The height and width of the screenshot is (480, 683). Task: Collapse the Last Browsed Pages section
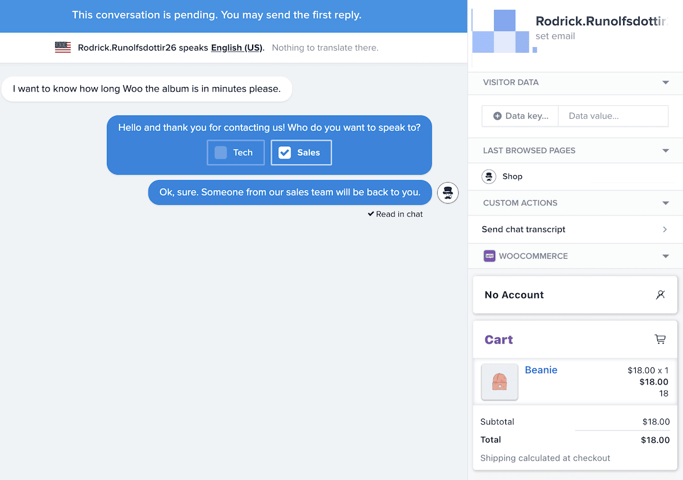[666, 151]
